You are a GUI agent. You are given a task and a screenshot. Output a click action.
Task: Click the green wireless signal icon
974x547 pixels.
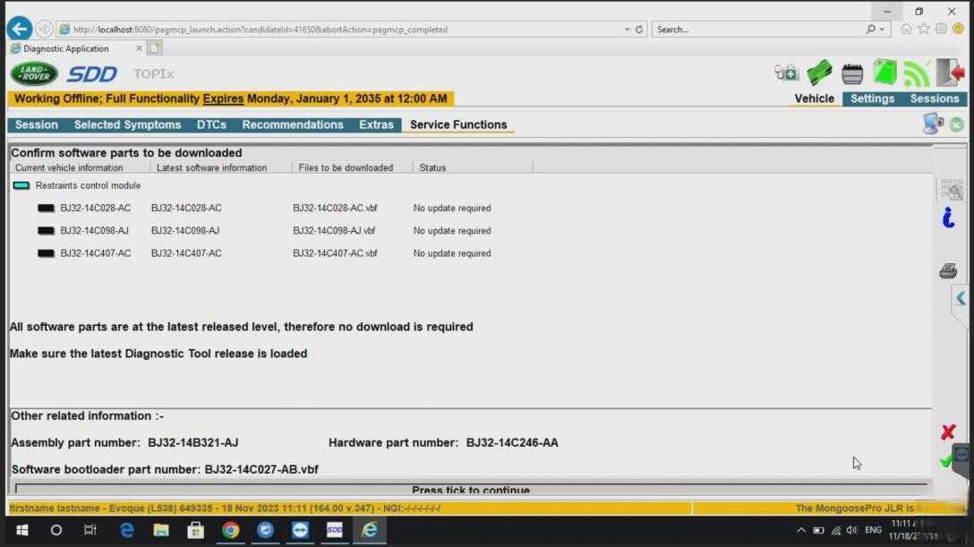(916, 73)
